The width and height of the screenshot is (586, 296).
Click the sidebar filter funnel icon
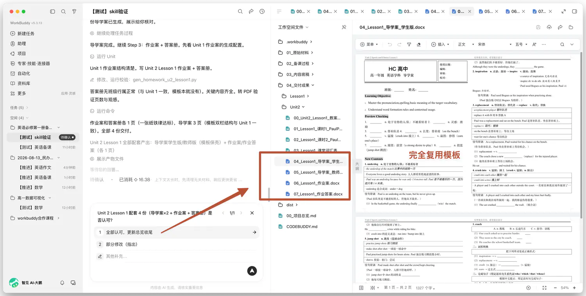point(74,12)
